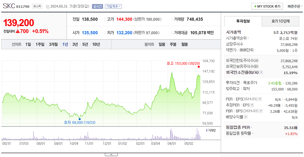Select 10년 line chart period
Image resolution: width=304 pixels, height=157 pixels.
pos(96,44)
